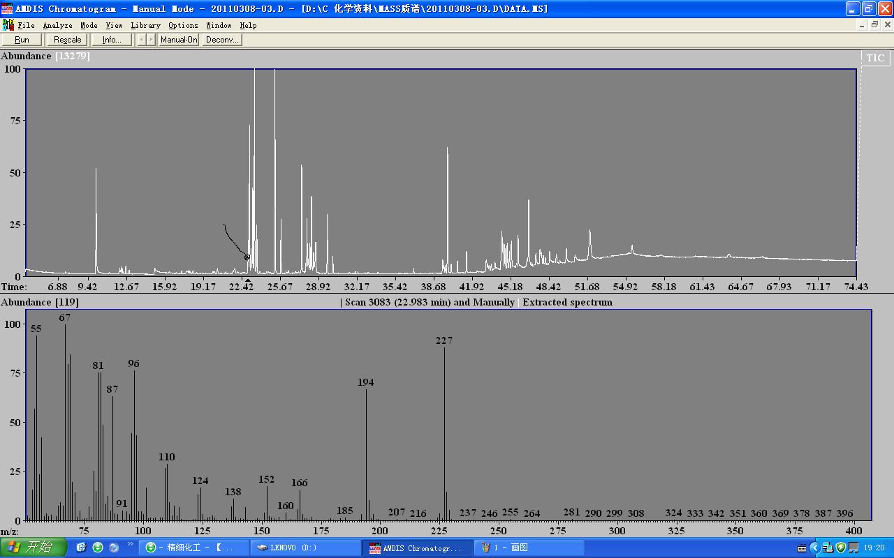Click the system clock showing 19:20
894x558 pixels.
pos(874,548)
